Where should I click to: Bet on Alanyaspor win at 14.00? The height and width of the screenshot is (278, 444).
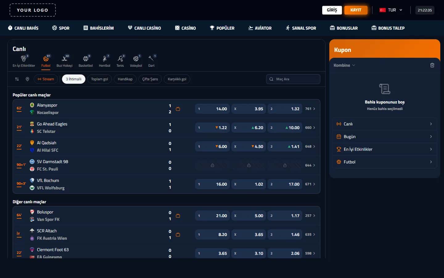(212, 109)
